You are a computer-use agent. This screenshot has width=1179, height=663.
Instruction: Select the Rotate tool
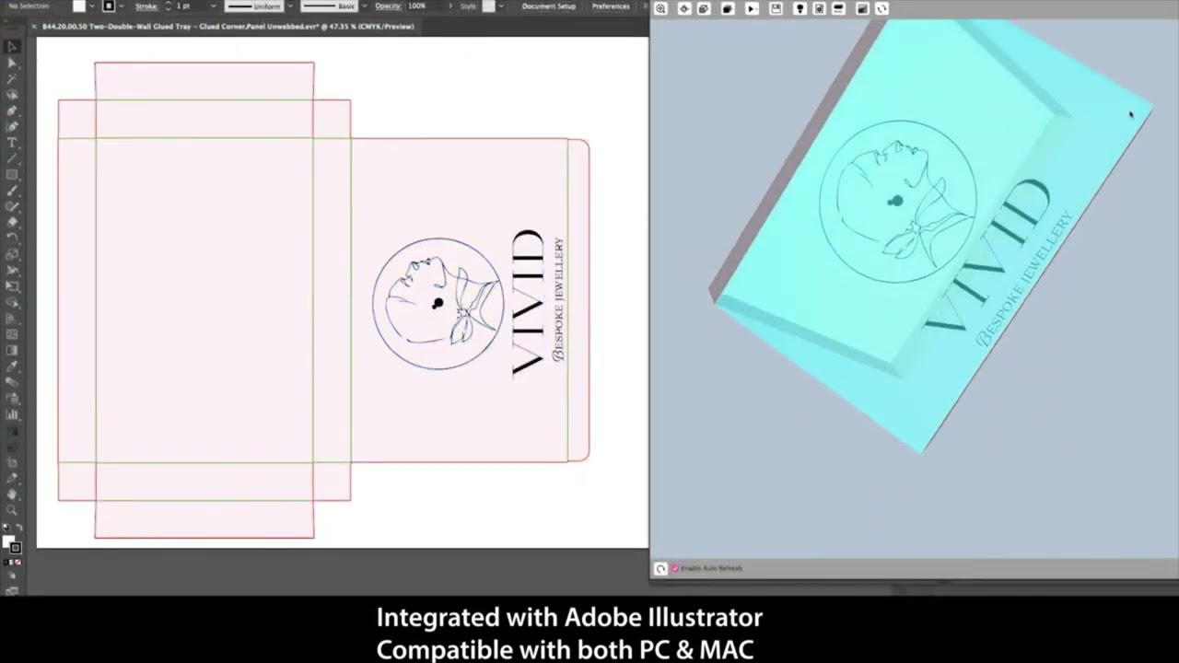coord(12,238)
